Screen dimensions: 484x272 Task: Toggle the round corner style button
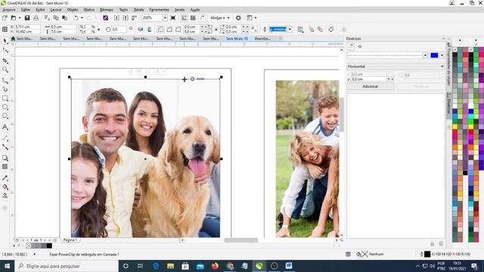tap(160, 29)
